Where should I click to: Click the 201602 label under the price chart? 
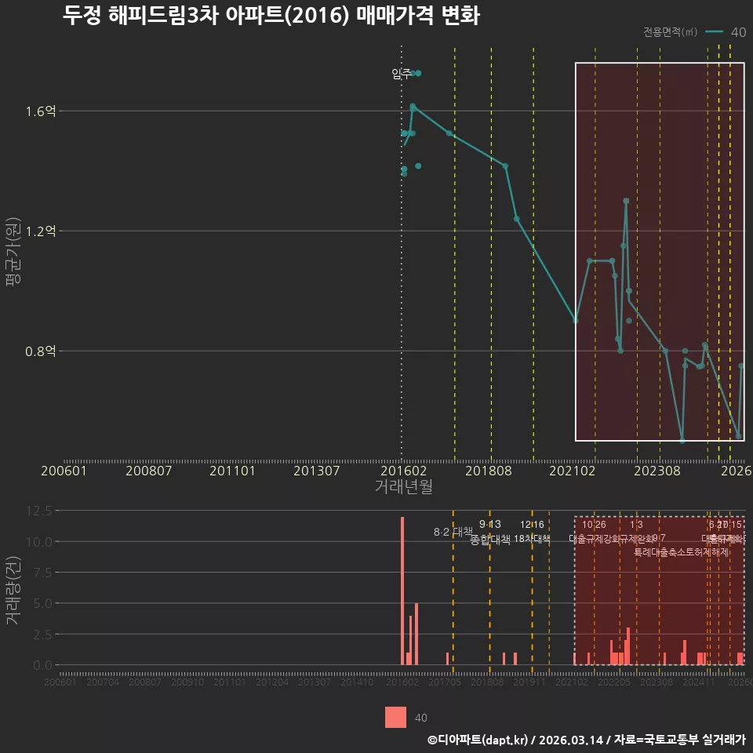pyautogui.click(x=403, y=471)
